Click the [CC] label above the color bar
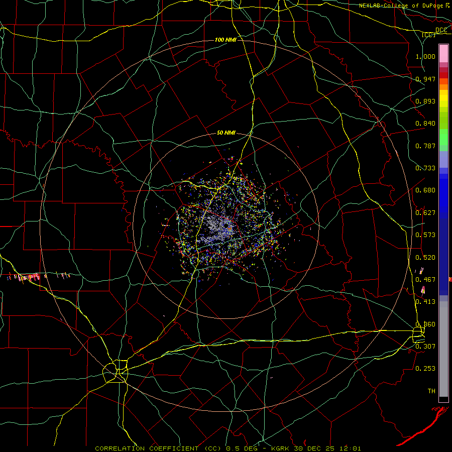This screenshot has width=452, height=452. (429, 35)
